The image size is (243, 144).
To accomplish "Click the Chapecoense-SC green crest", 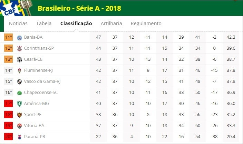I will (19, 93).
